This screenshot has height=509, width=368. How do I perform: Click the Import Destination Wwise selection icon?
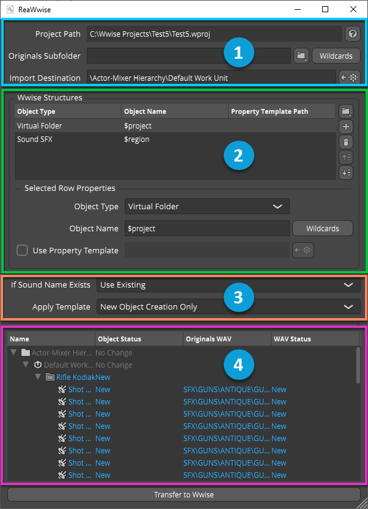[x=350, y=78]
